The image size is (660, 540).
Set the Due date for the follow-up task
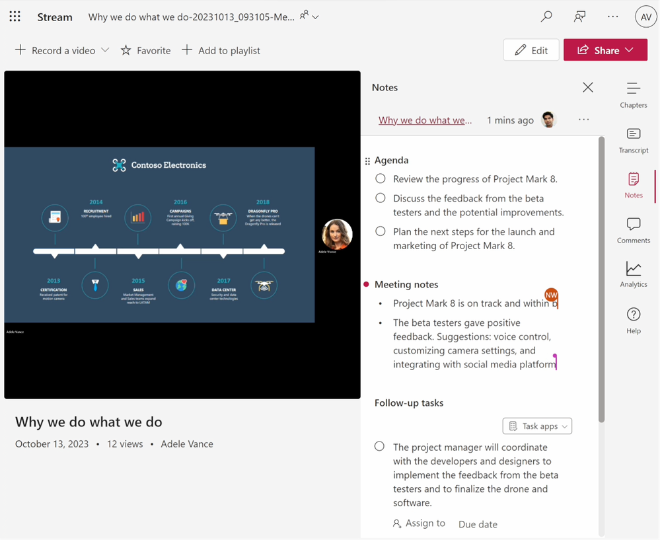[478, 524]
